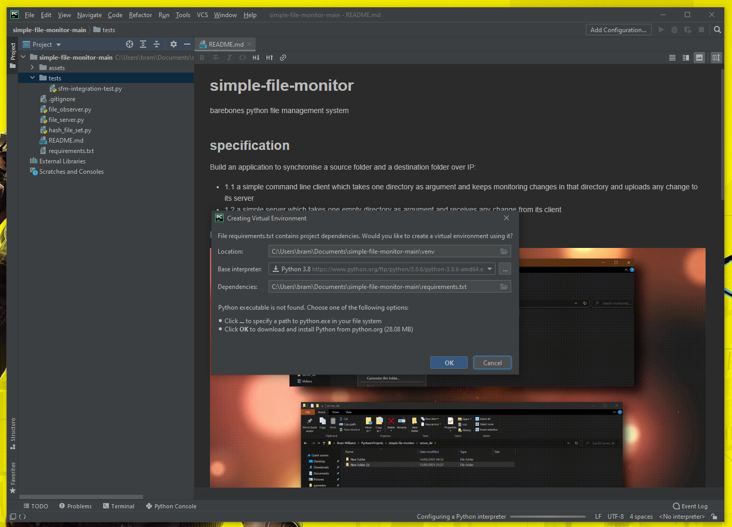The width and height of the screenshot is (732, 527).
Task: Open the Structure tool window sidebar tab
Action: tap(13, 433)
